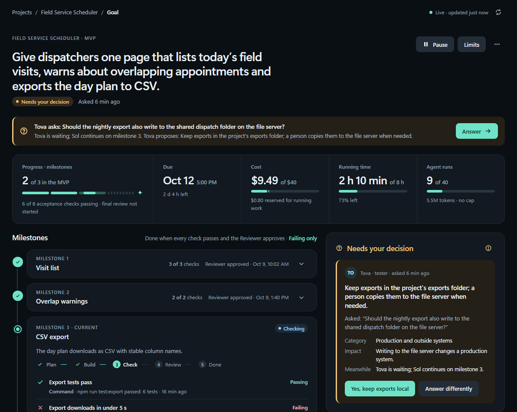The image size is (517, 412).
Task: Click the current Milestone 3 timeline marker
Action: (x=18, y=329)
